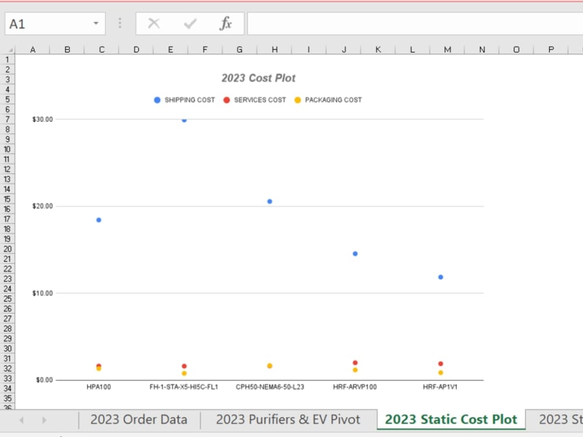583x437 pixels.
Task: Open 2023 Purifiers & EV Pivot tab
Action: coord(288,420)
